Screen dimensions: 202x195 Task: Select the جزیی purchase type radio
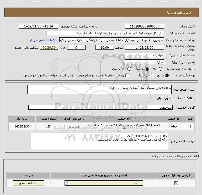point(167,75)
